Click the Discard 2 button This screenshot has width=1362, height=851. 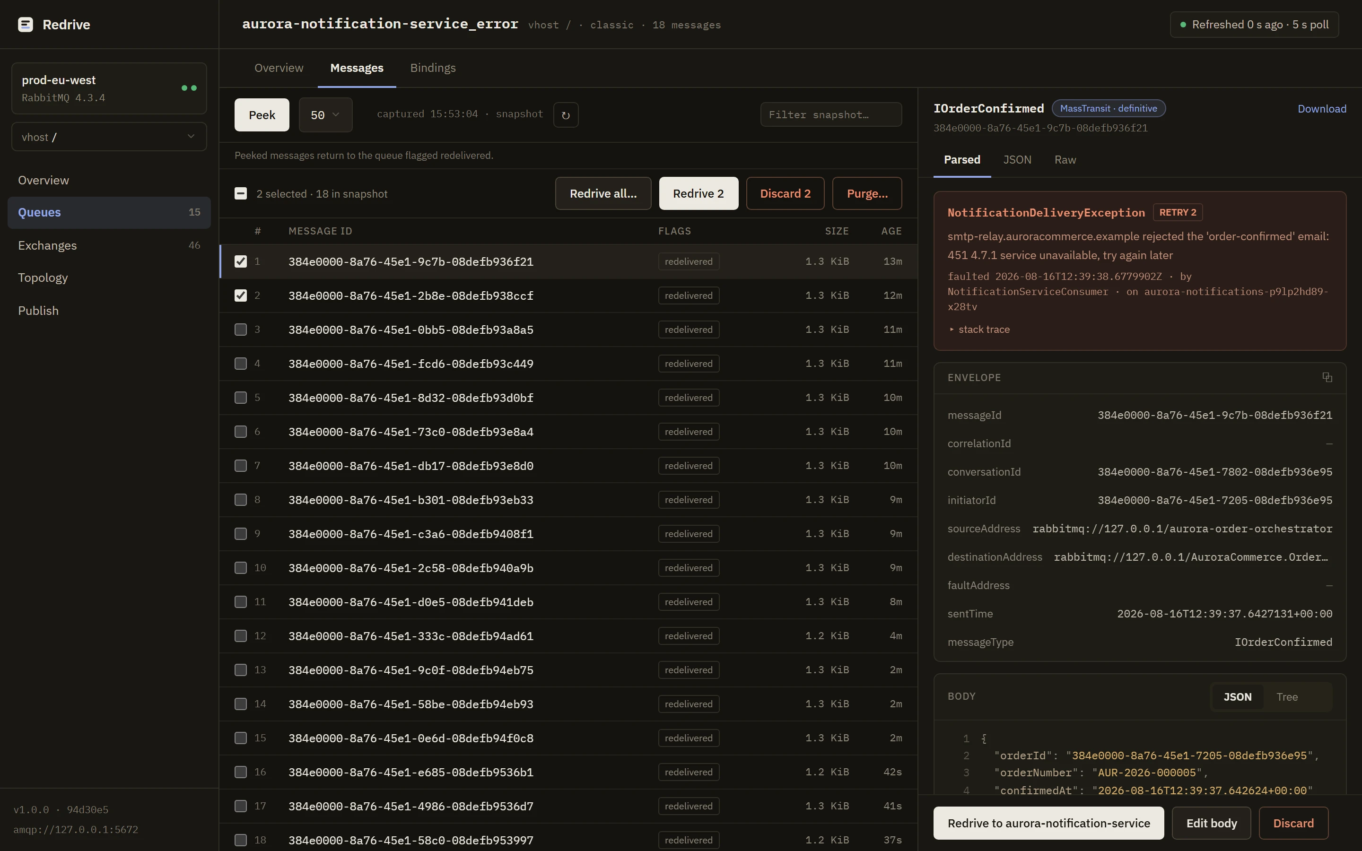coord(785,194)
